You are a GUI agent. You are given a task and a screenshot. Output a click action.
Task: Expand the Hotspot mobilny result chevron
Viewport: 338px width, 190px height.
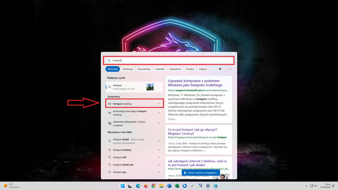pos(159,104)
